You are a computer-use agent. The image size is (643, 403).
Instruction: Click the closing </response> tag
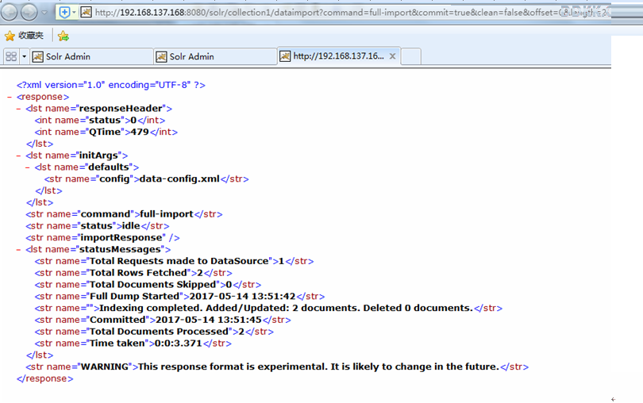point(44,379)
